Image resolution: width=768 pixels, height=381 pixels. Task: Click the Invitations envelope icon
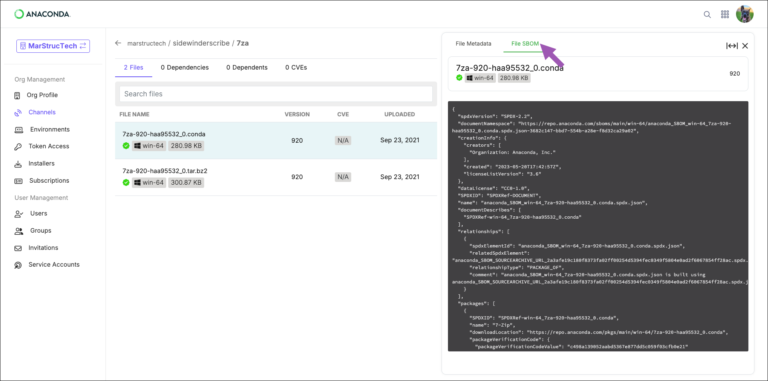coord(18,248)
